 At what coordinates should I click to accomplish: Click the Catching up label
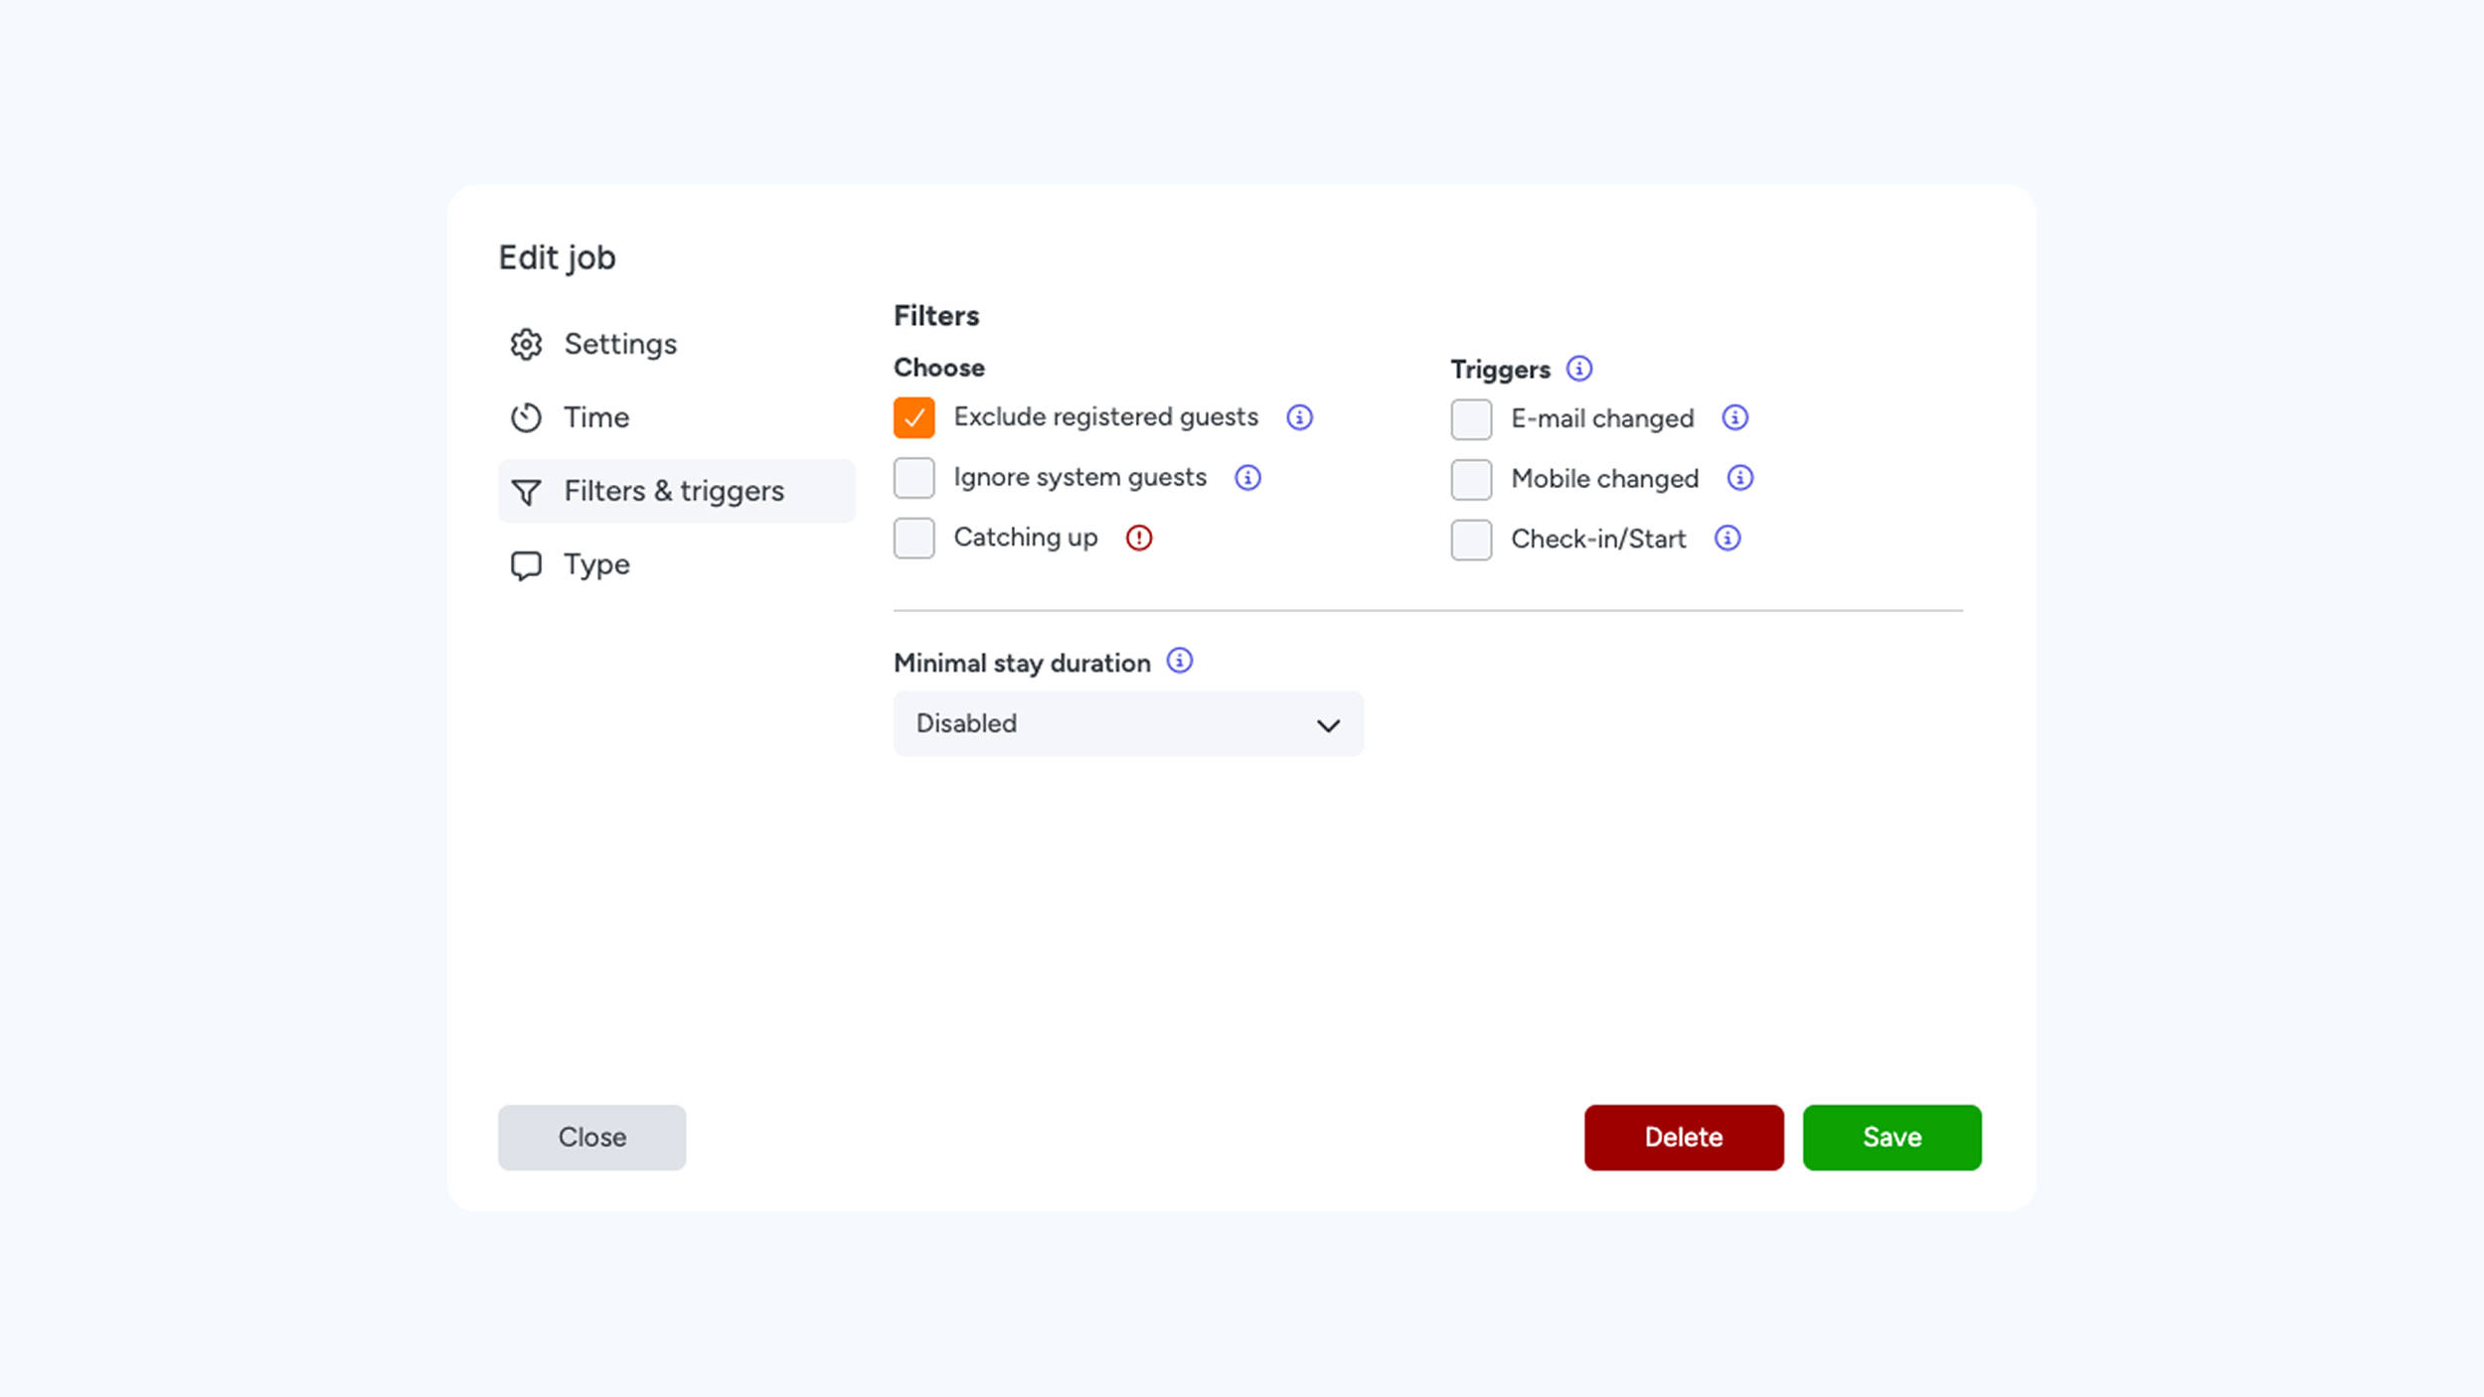click(x=1026, y=538)
